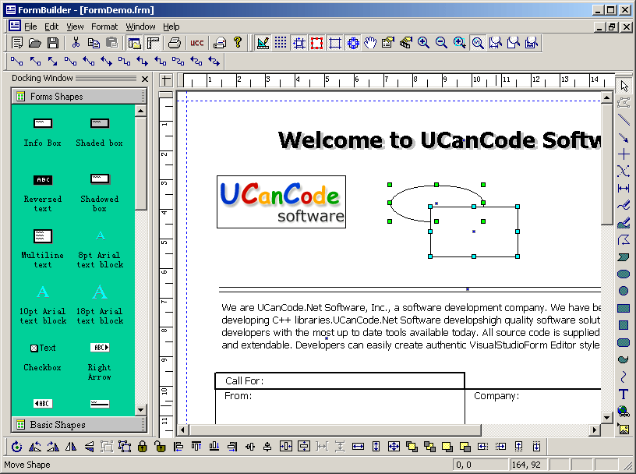Image resolution: width=636 pixels, height=474 pixels.
Task: Open a file with the folder icon
Action: pos(35,43)
